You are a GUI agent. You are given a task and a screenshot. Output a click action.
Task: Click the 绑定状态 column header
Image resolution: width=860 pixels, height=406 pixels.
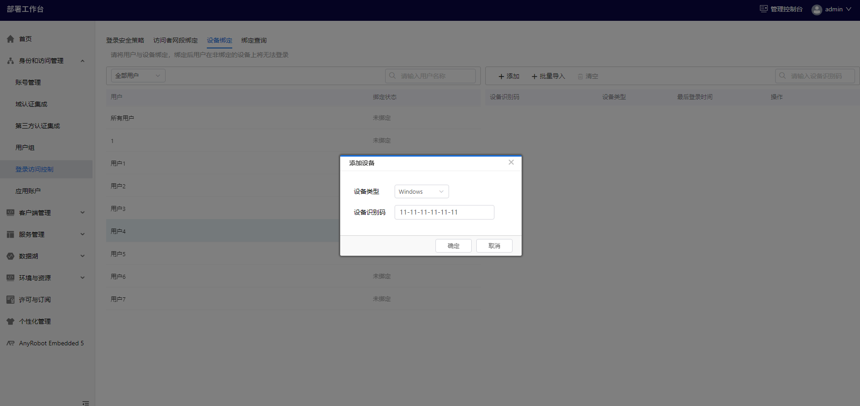385,97
